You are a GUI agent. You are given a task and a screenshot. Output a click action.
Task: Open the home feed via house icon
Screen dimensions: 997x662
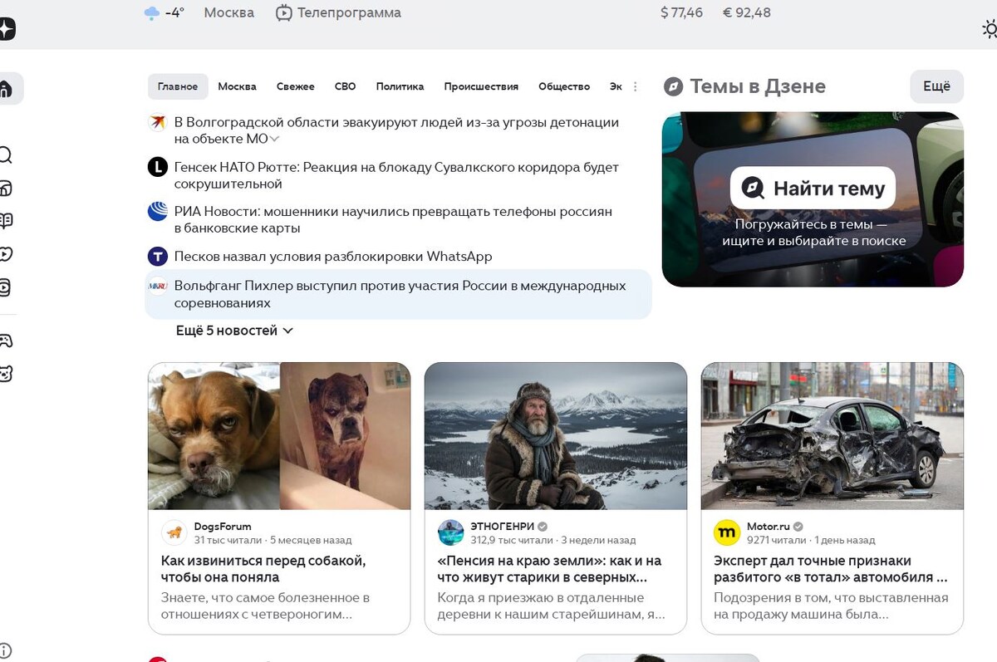click(x=7, y=89)
